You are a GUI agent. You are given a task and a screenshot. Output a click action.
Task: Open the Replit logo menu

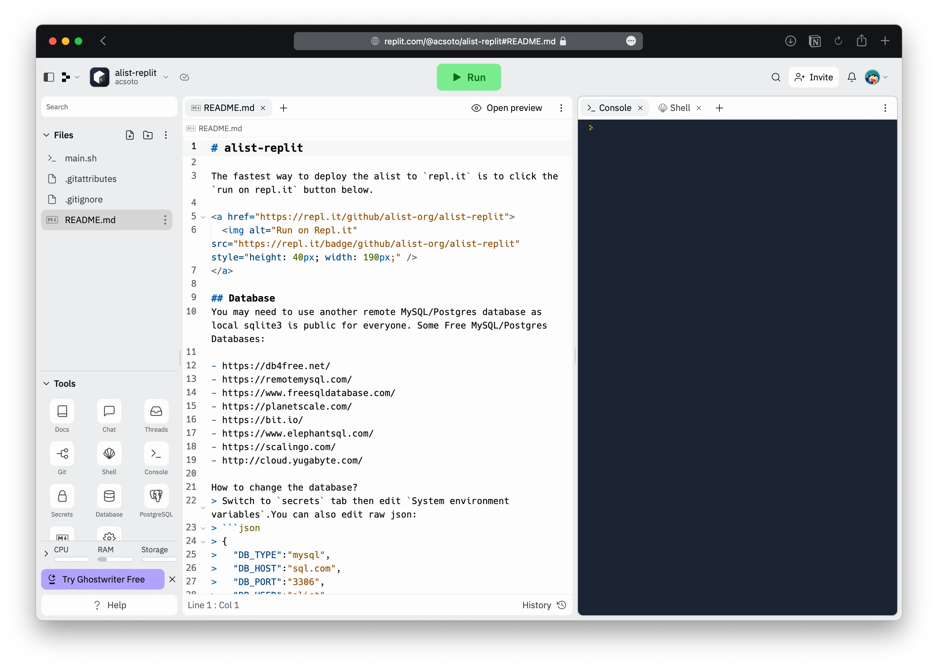coord(70,77)
